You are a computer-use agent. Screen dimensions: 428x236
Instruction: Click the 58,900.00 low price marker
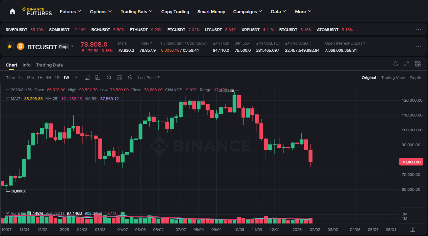pos(19,191)
